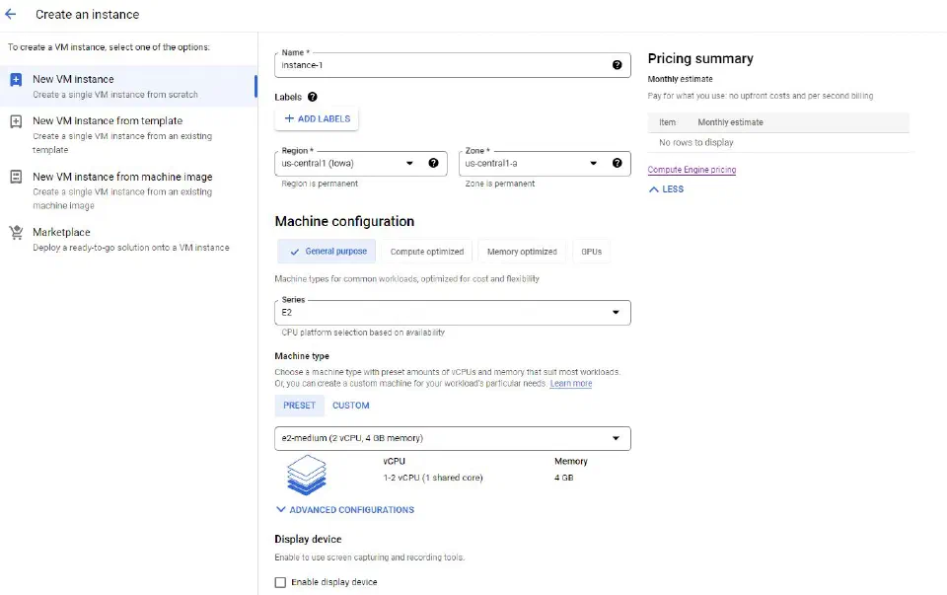Choose New VM instance from template
947x595 pixels.
point(128,135)
